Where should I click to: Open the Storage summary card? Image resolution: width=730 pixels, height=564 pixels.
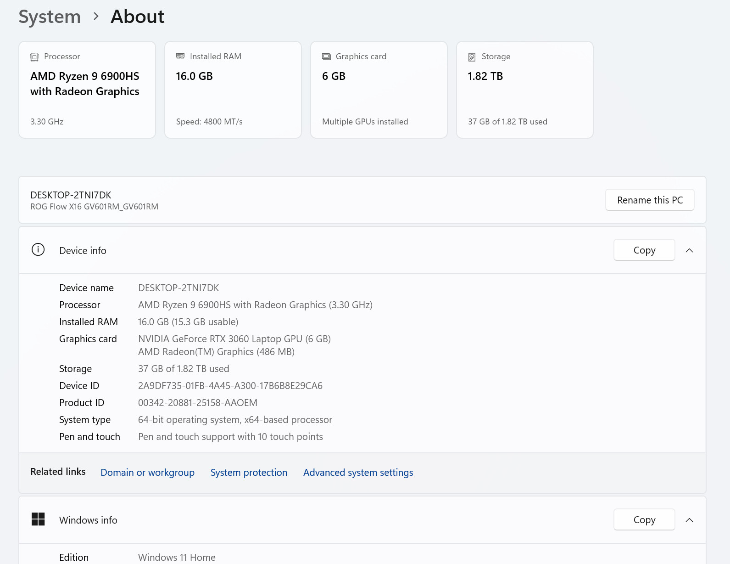coord(525,90)
